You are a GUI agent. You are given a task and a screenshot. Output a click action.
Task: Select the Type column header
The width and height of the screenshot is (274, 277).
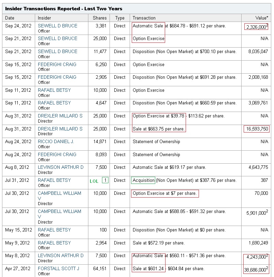tap(120, 18)
